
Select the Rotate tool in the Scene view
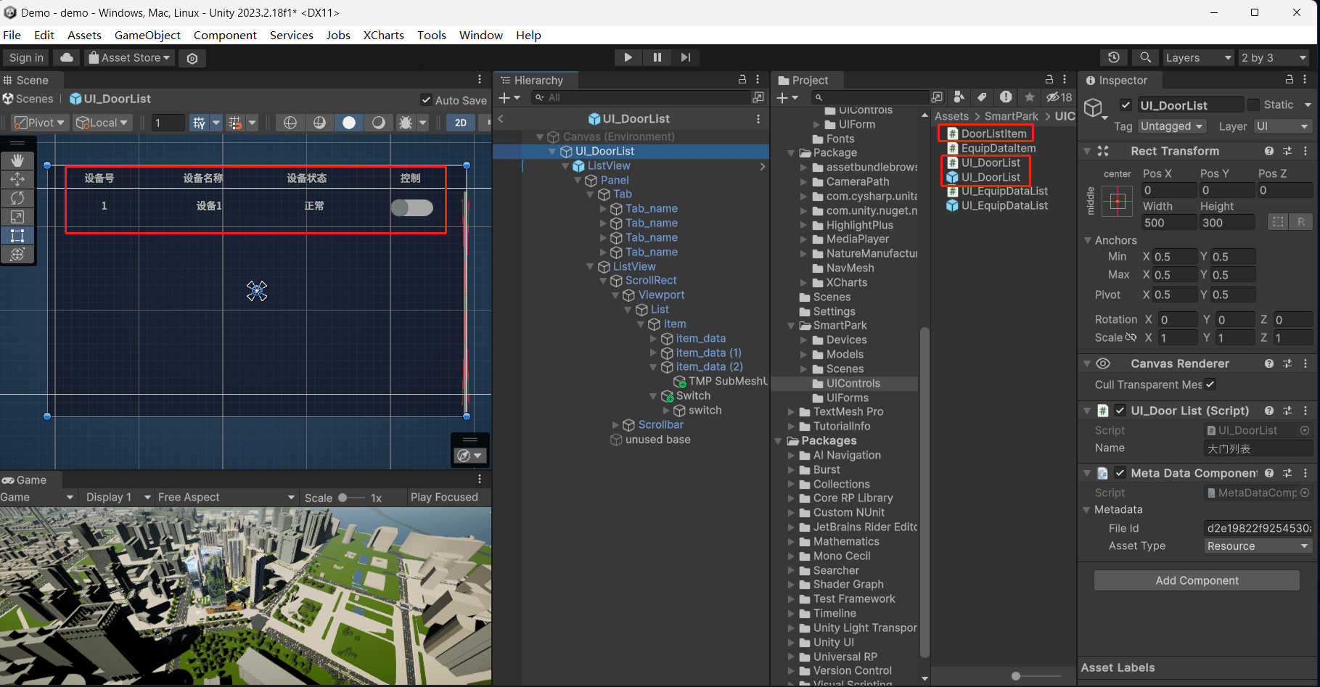click(x=17, y=198)
